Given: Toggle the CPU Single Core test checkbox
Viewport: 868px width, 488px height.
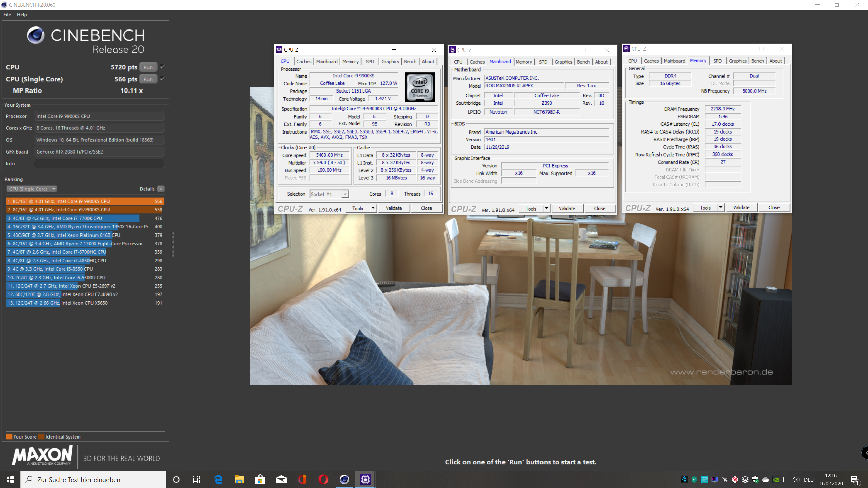Looking at the screenshot, I should (163, 79).
